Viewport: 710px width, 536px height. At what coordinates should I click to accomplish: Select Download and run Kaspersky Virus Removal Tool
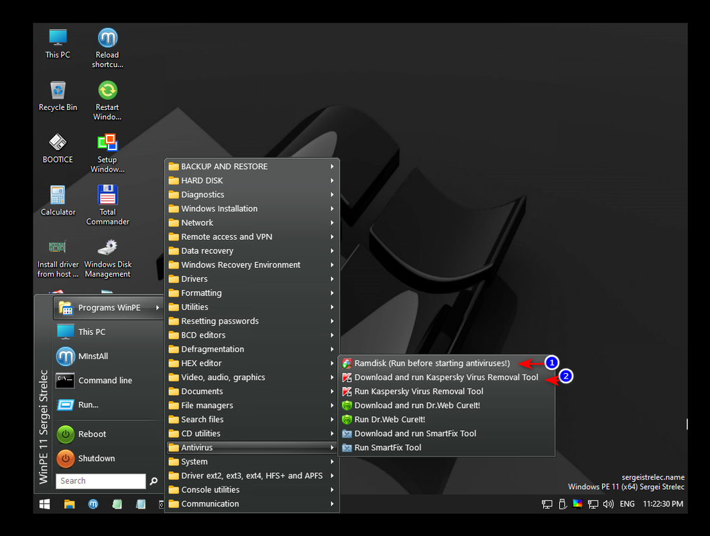[446, 377]
